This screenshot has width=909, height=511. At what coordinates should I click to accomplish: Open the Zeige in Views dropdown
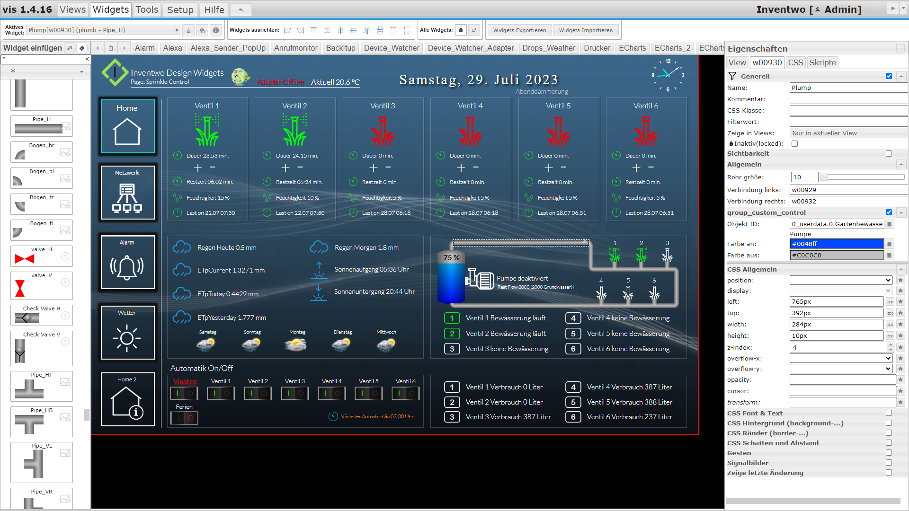(x=848, y=133)
